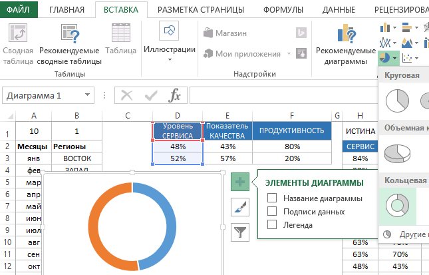Select the 2D pie chart thumbnail
The width and height of the screenshot is (429, 275).
[397, 101]
